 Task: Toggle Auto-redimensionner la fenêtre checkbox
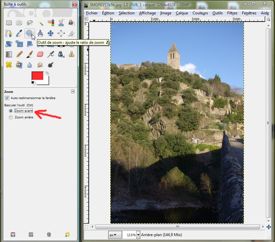7,98
